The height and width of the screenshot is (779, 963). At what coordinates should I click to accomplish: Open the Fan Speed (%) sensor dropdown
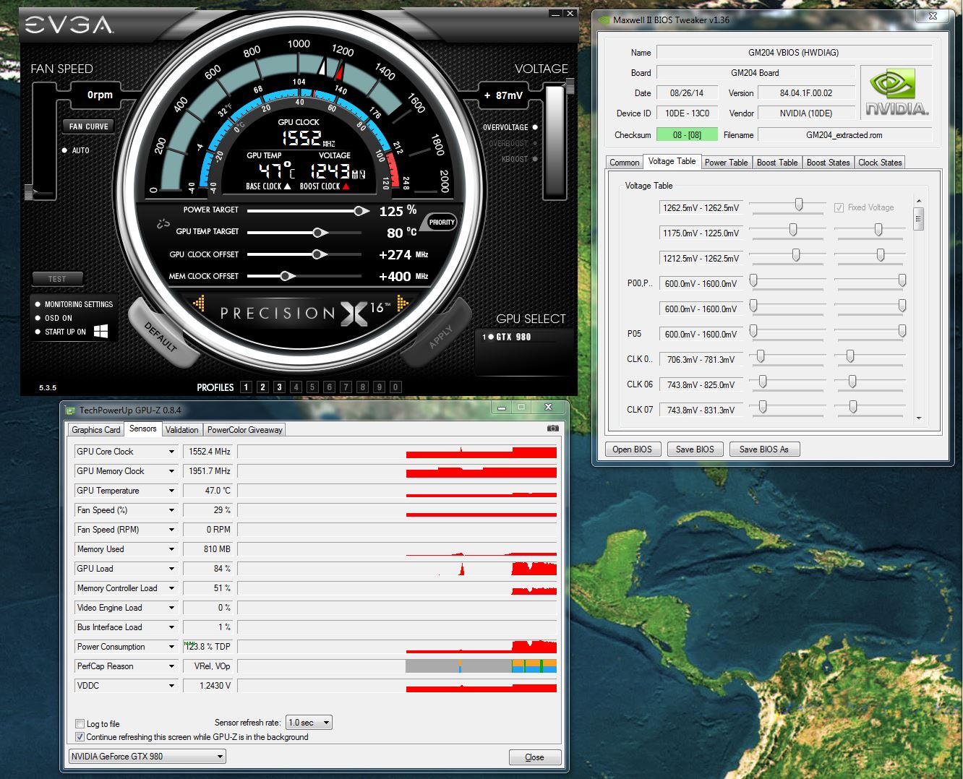coord(171,510)
